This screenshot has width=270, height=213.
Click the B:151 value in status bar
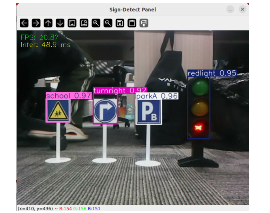point(94,209)
